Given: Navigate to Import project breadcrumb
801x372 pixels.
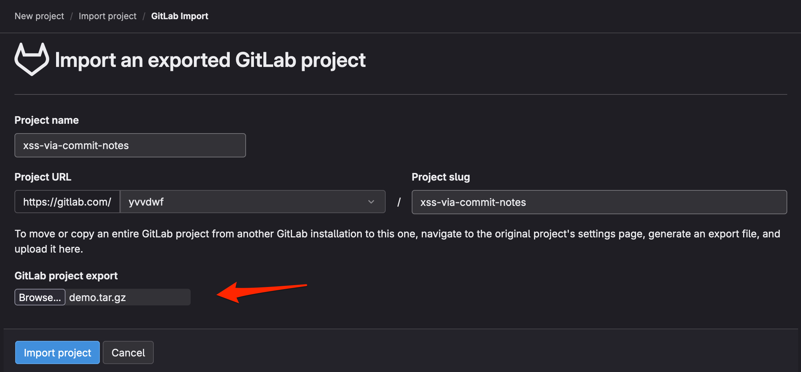Looking at the screenshot, I should coord(107,16).
